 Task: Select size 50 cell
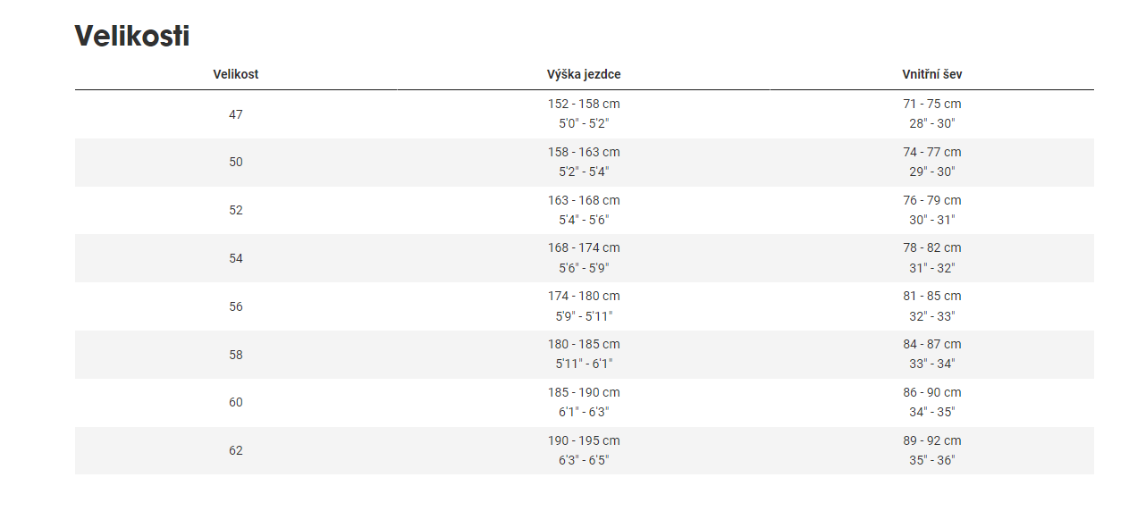coord(236,162)
